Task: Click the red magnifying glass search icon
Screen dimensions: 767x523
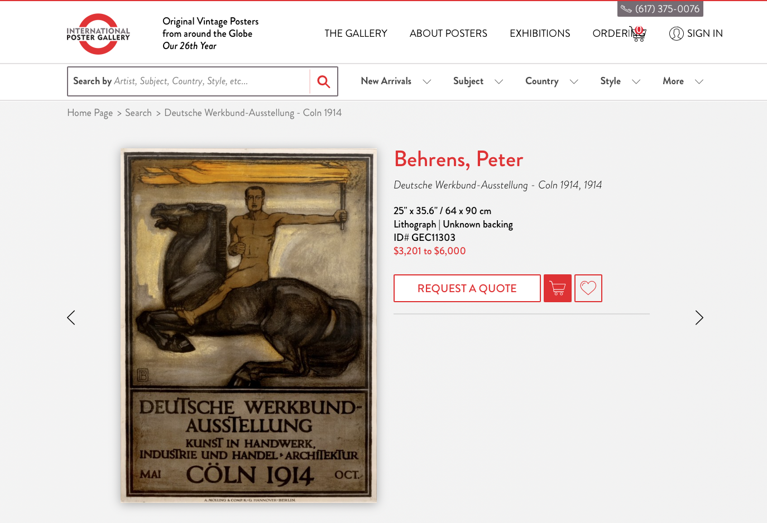Action: pyautogui.click(x=324, y=81)
